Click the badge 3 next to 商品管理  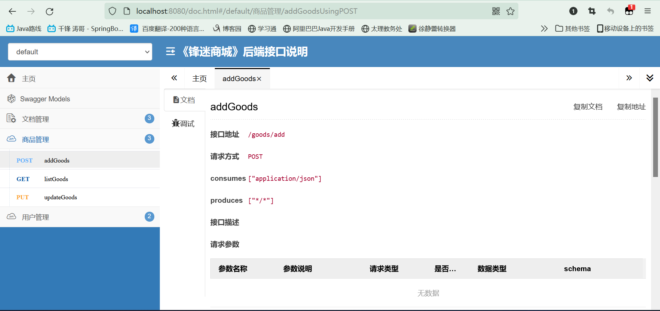tap(149, 138)
